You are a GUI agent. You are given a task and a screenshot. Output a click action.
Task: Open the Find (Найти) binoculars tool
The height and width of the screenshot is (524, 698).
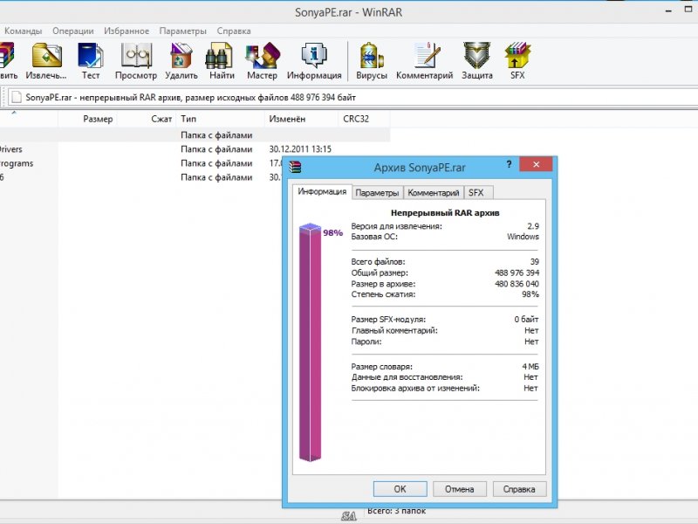222,61
